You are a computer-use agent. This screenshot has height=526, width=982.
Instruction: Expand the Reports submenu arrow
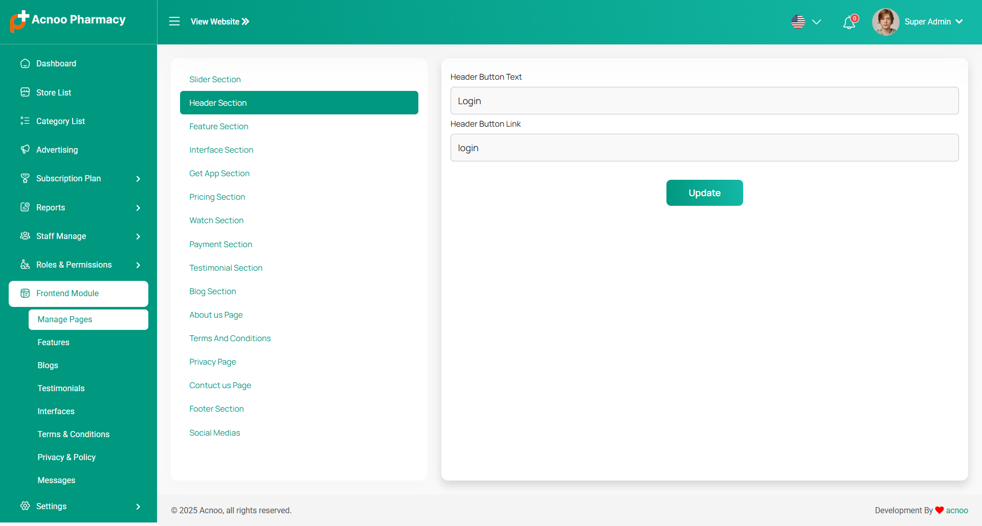[138, 208]
